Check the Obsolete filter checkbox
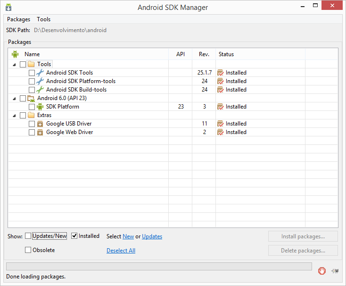This screenshot has width=346, height=286. pyautogui.click(x=28, y=250)
